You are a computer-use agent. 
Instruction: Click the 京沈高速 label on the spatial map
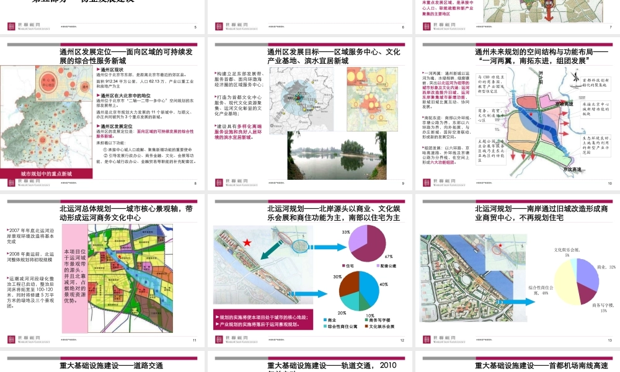(x=572, y=169)
